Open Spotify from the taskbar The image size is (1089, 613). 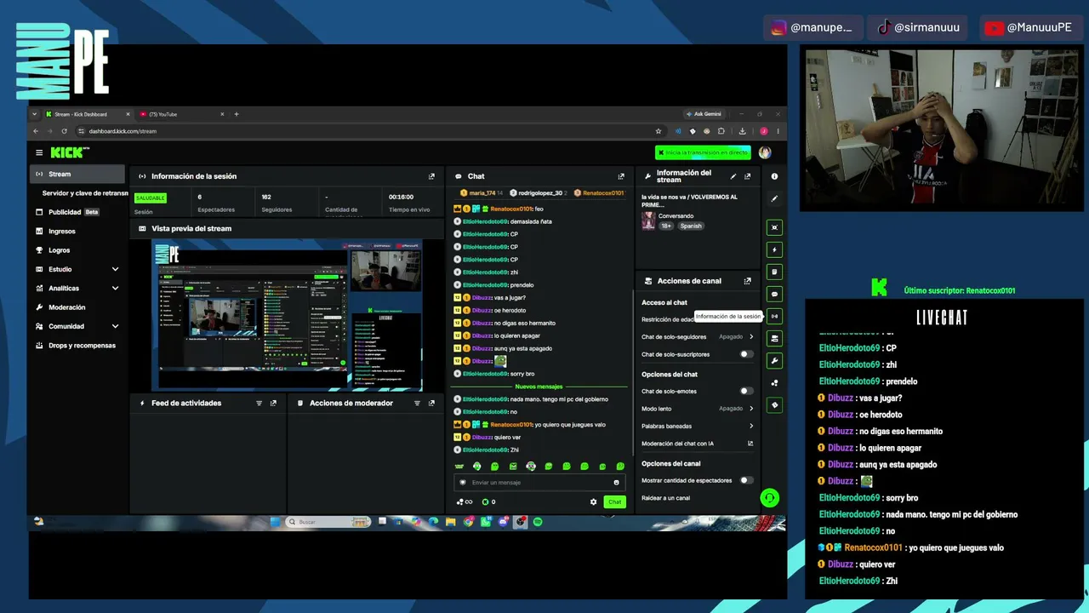(x=538, y=522)
